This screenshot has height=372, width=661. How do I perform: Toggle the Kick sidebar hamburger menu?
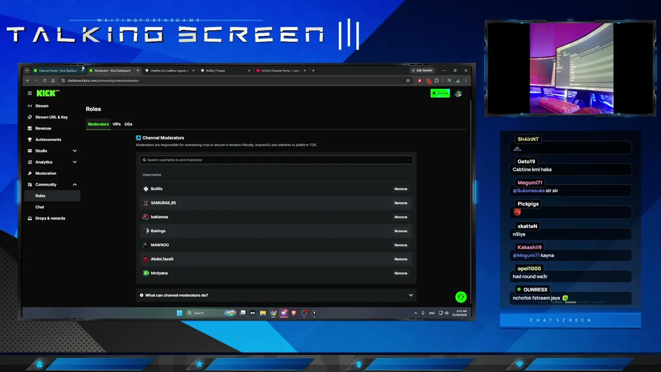pyautogui.click(x=29, y=94)
